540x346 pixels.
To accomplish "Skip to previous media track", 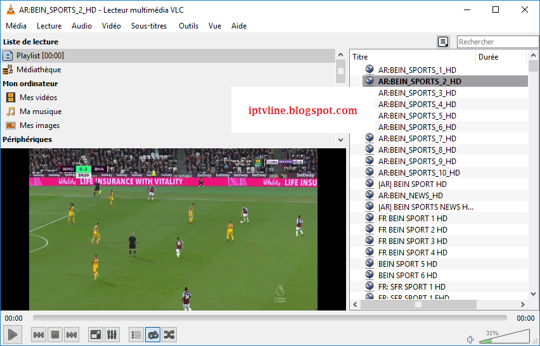I will click(x=39, y=335).
